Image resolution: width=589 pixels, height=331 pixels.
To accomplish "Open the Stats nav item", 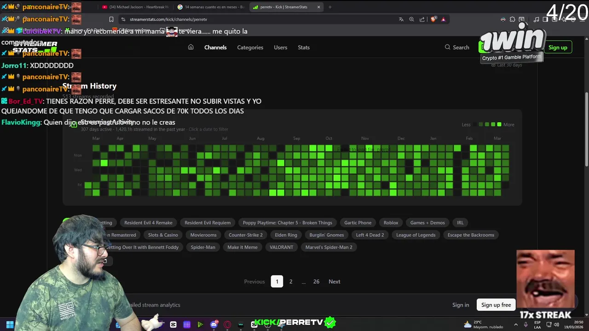I will tap(304, 47).
